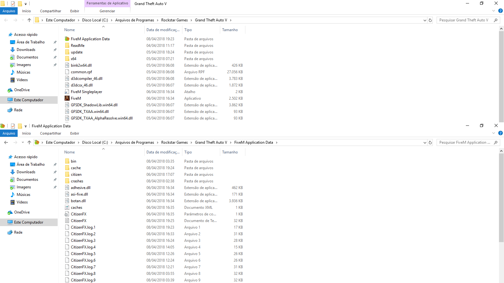Switch to the Exibir tab
The width and height of the screenshot is (504, 283).
(74, 11)
